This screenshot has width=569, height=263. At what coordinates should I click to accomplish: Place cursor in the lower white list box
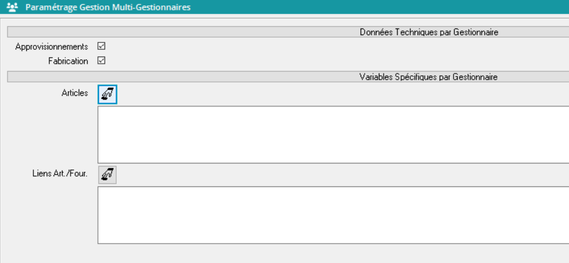[x=333, y=215]
